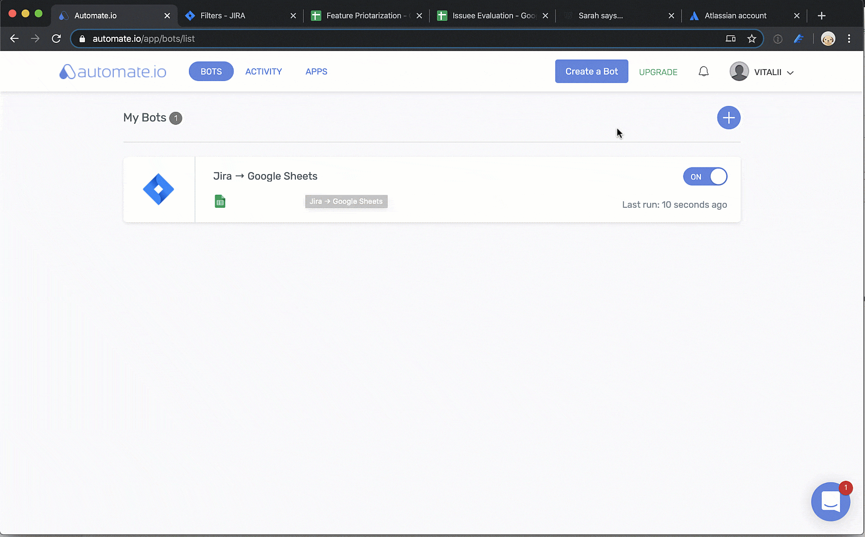Click the grey circular extension icon
The image size is (865, 537).
tap(778, 39)
